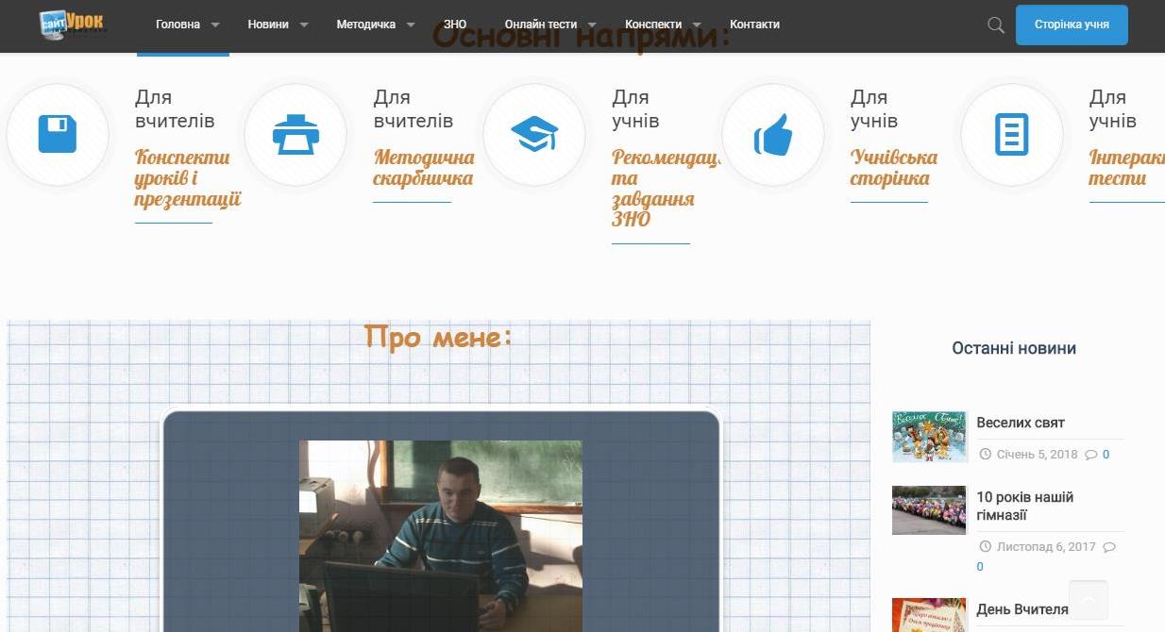
Task: Open Конспекти уроків і презентації link
Action: click(x=188, y=178)
